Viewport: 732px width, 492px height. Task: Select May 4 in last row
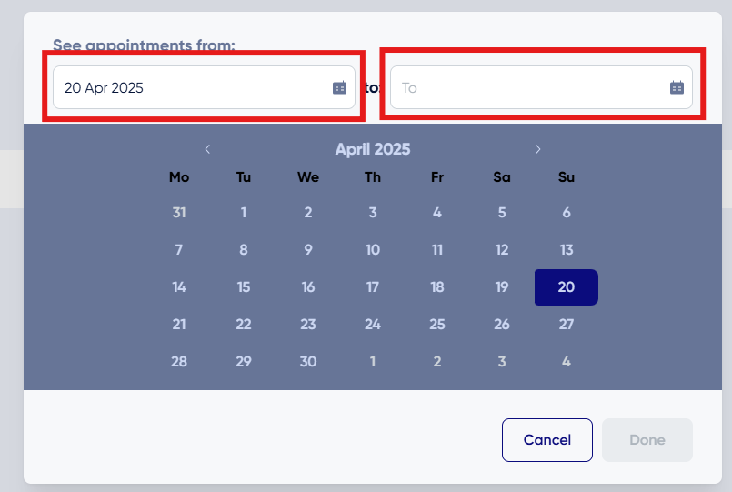pos(567,362)
